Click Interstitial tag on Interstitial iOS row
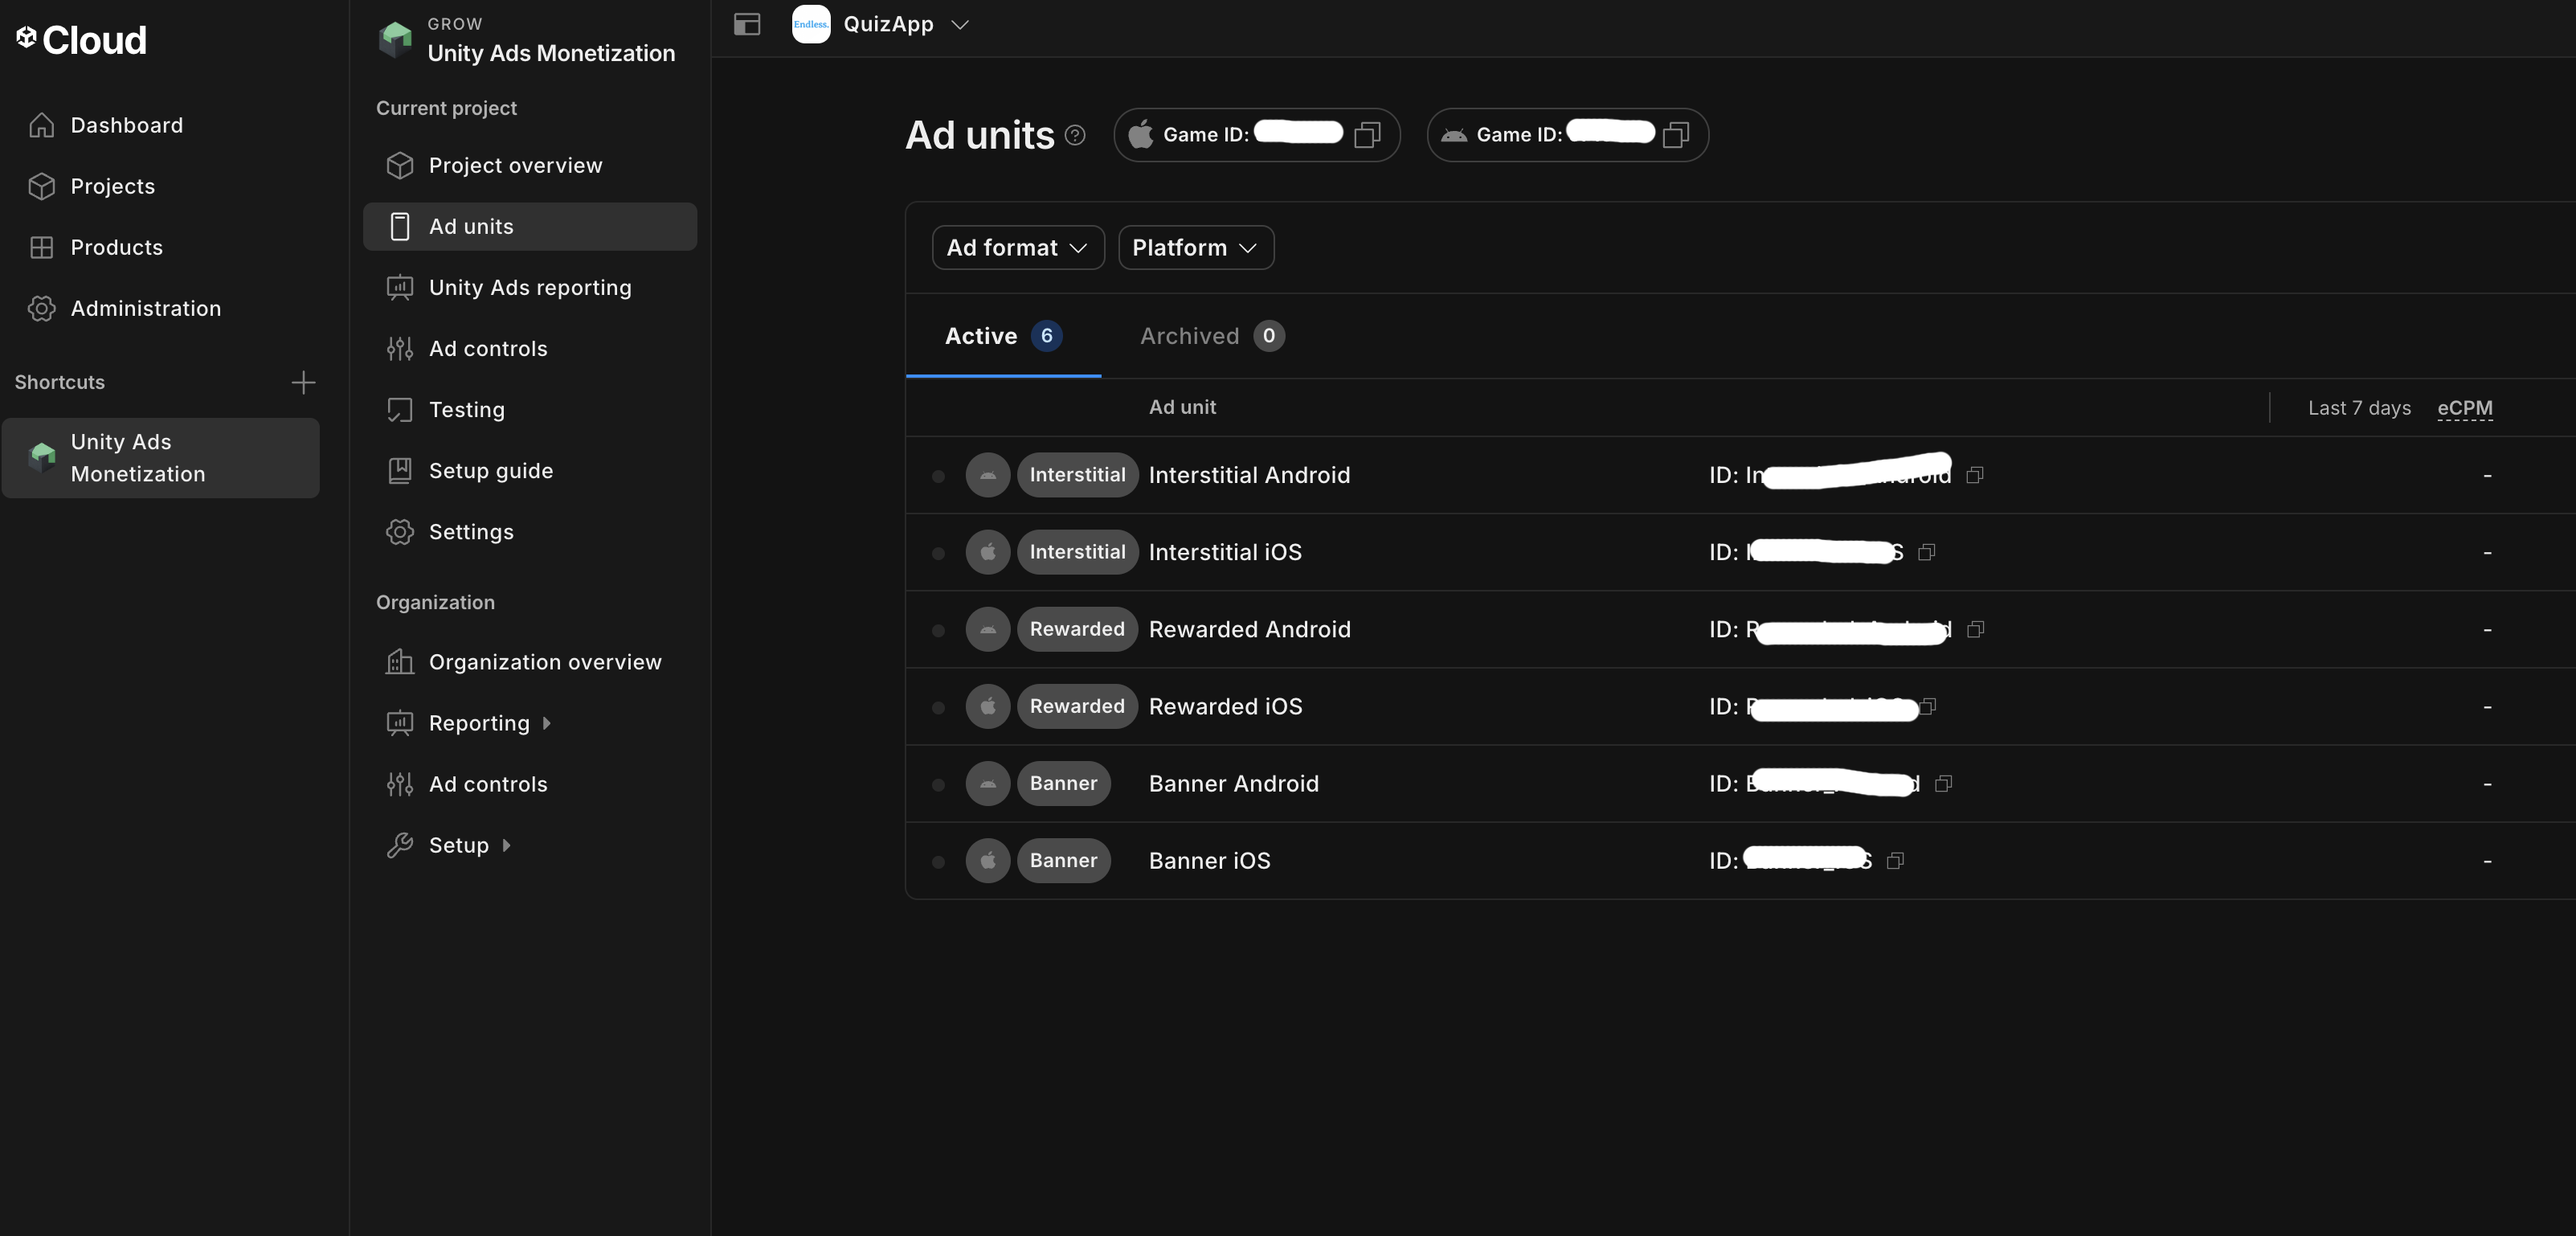 tap(1077, 552)
